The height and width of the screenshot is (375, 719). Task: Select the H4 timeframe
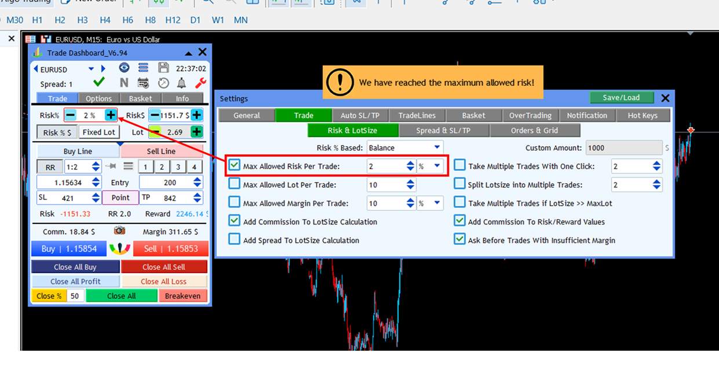105,20
